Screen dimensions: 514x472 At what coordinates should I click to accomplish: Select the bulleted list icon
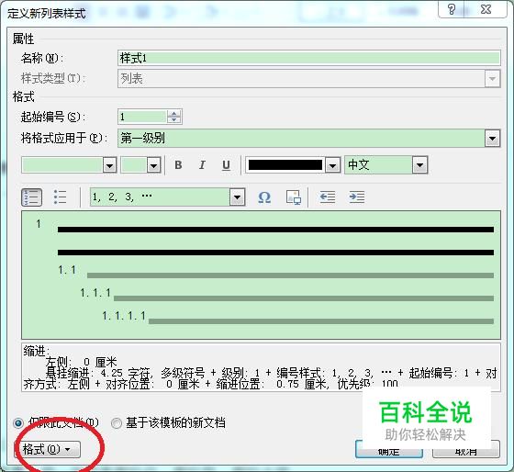pos(60,197)
